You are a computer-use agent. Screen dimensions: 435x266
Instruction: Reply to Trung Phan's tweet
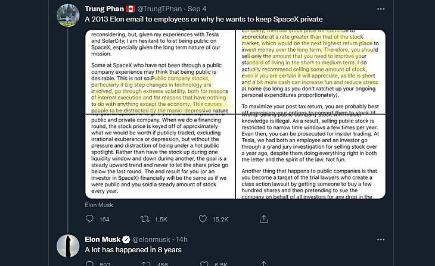[89, 219]
